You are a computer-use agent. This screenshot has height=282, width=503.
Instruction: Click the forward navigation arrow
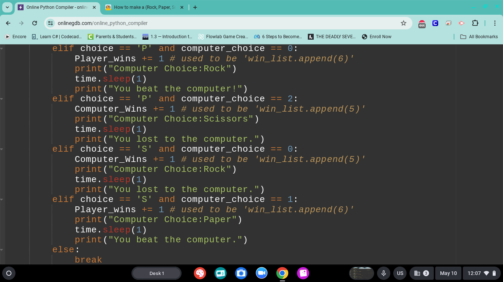(x=21, y=23)
